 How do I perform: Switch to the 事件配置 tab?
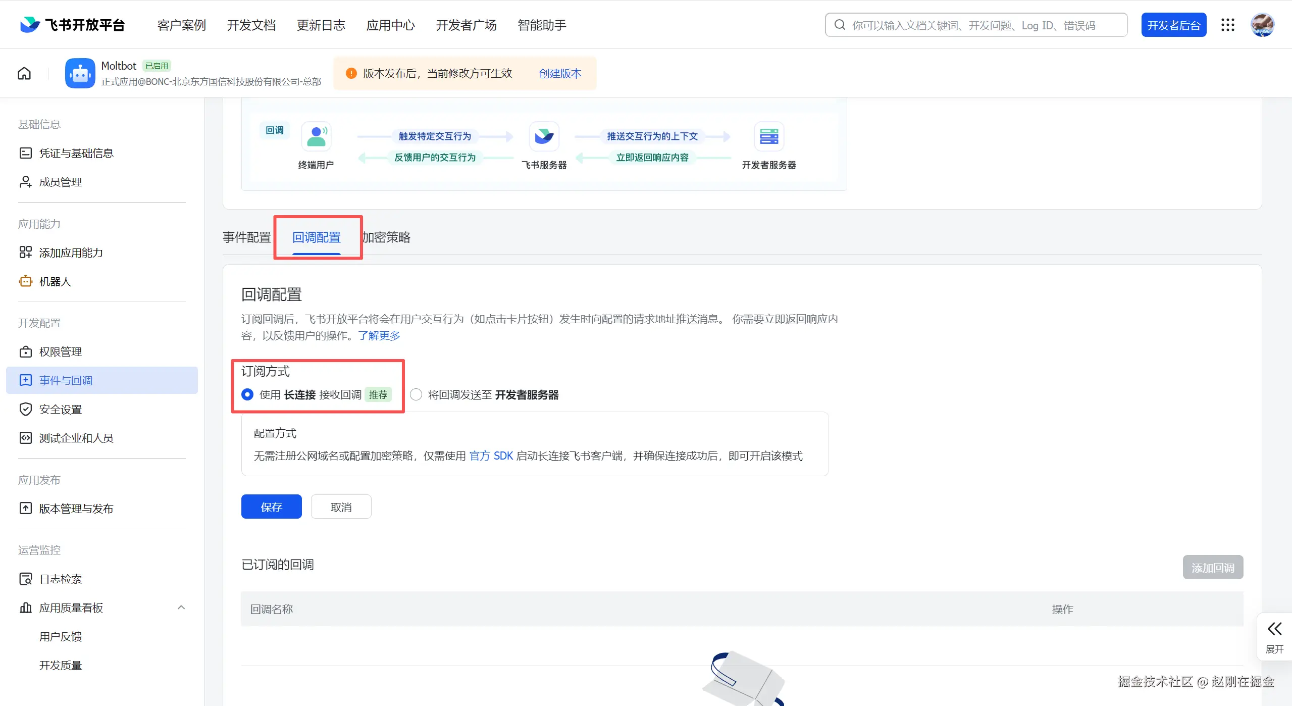tap(247, 238)
